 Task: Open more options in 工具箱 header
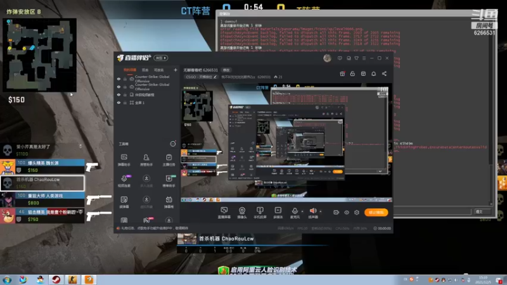pyautogui.click(x=173, y=144)
